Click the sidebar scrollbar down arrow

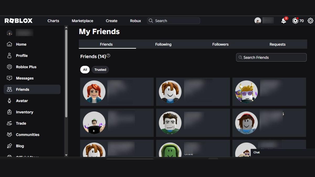tap(66, 155)
